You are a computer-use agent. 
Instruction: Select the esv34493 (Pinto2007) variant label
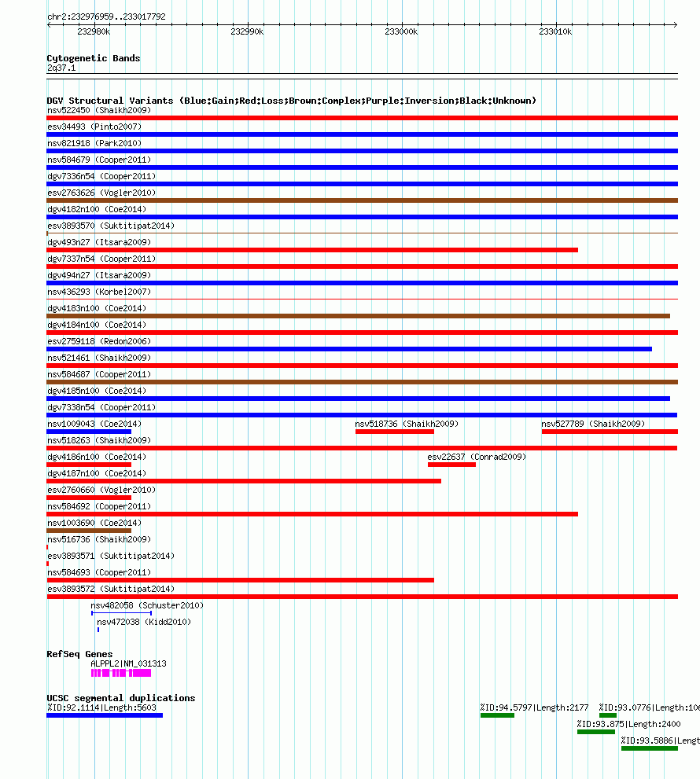[x=94, y=127]
